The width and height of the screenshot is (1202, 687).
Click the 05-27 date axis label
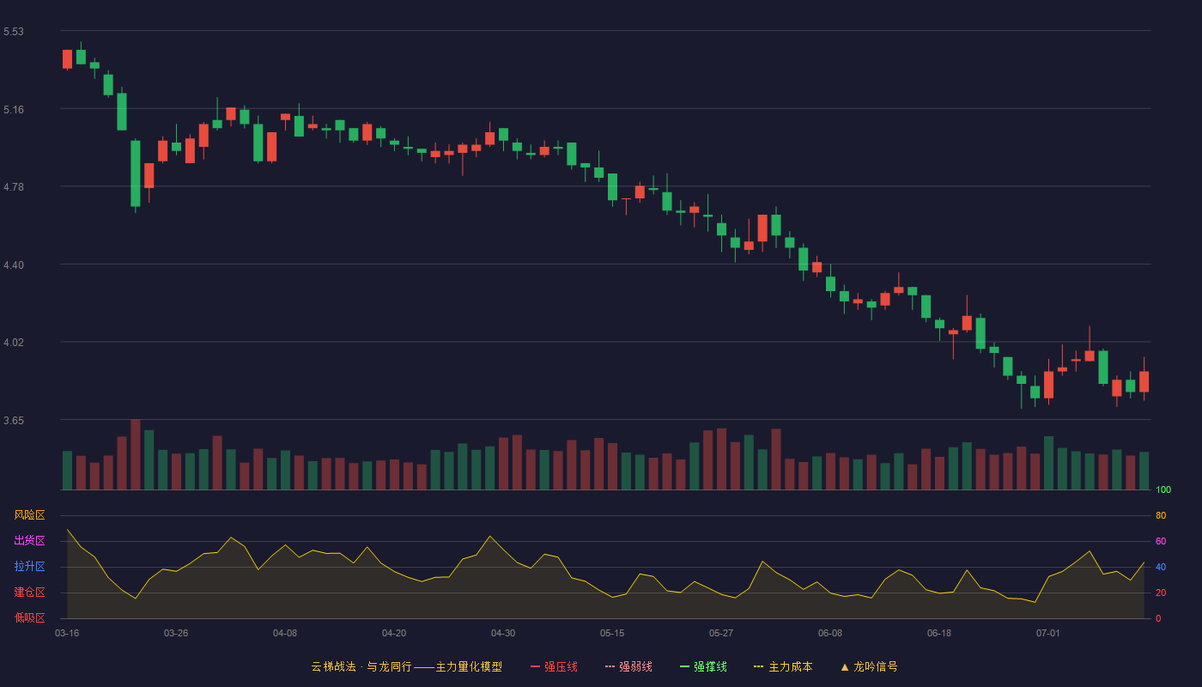721,633
